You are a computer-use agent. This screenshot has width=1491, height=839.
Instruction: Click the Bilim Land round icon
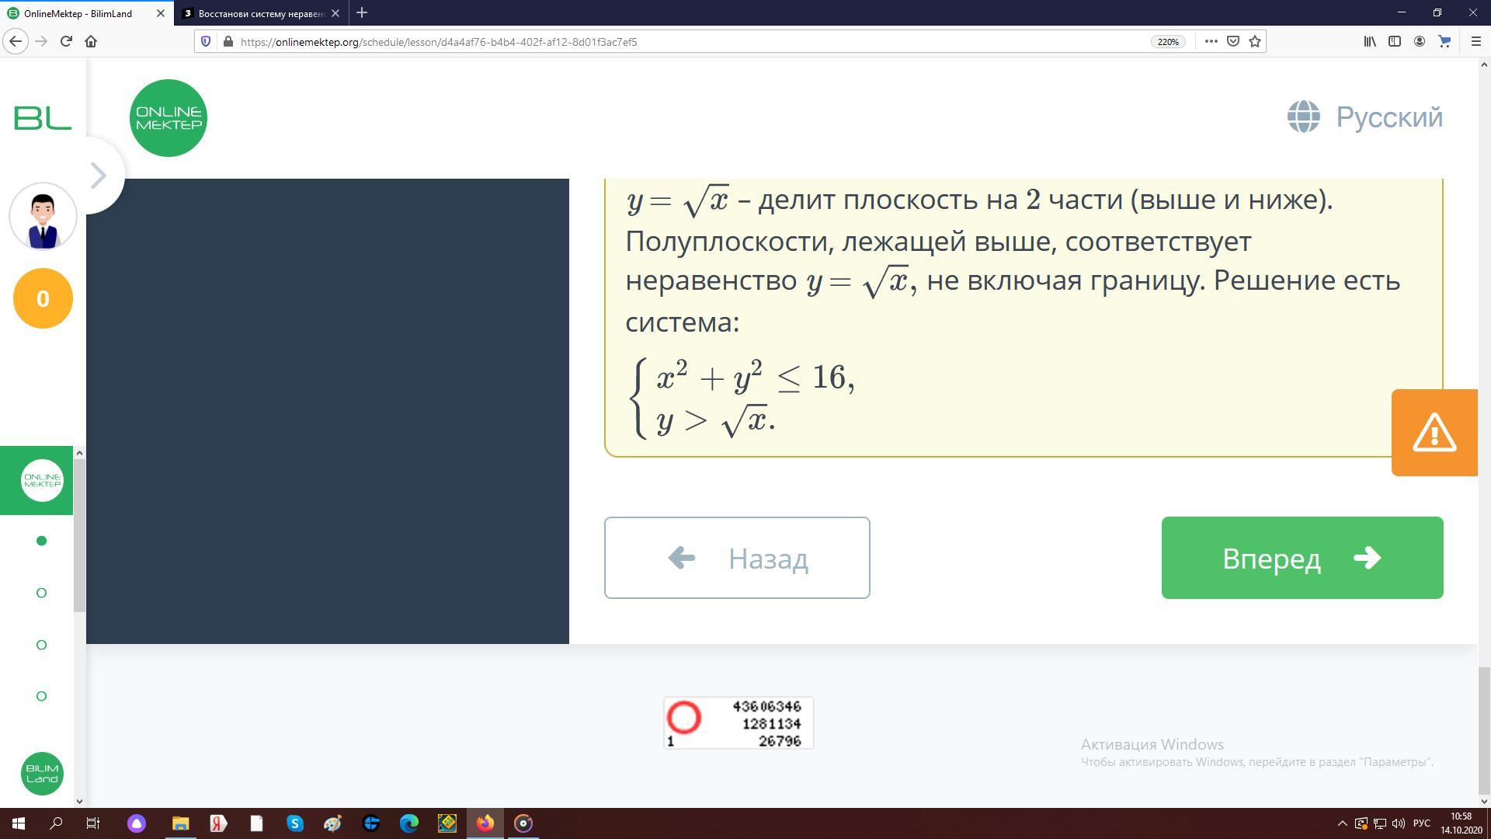(42, 773)
